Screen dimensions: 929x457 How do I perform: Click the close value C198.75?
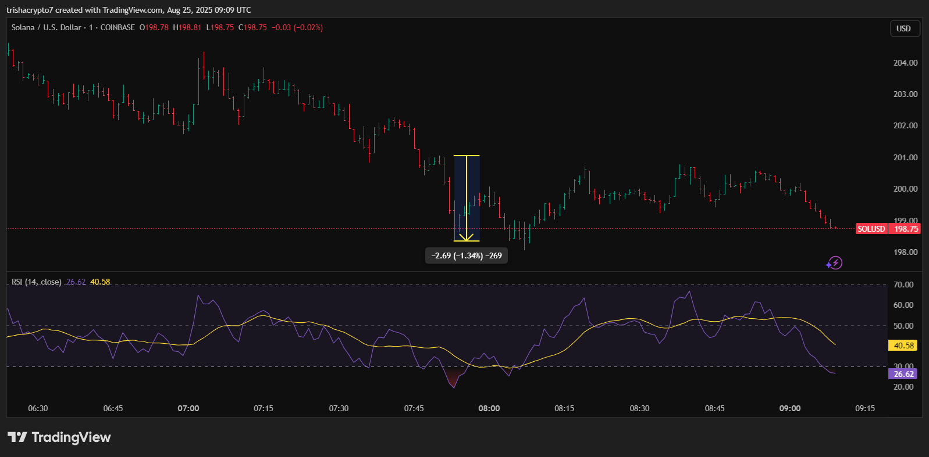(252, 27)
